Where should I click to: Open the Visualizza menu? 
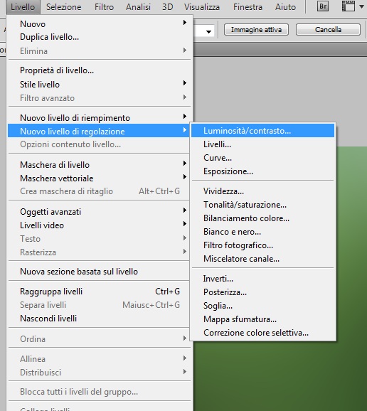pos(202,7)
